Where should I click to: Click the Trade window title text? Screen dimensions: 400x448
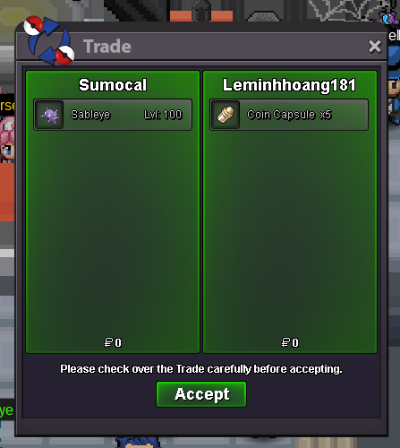[x=107, y=47]
